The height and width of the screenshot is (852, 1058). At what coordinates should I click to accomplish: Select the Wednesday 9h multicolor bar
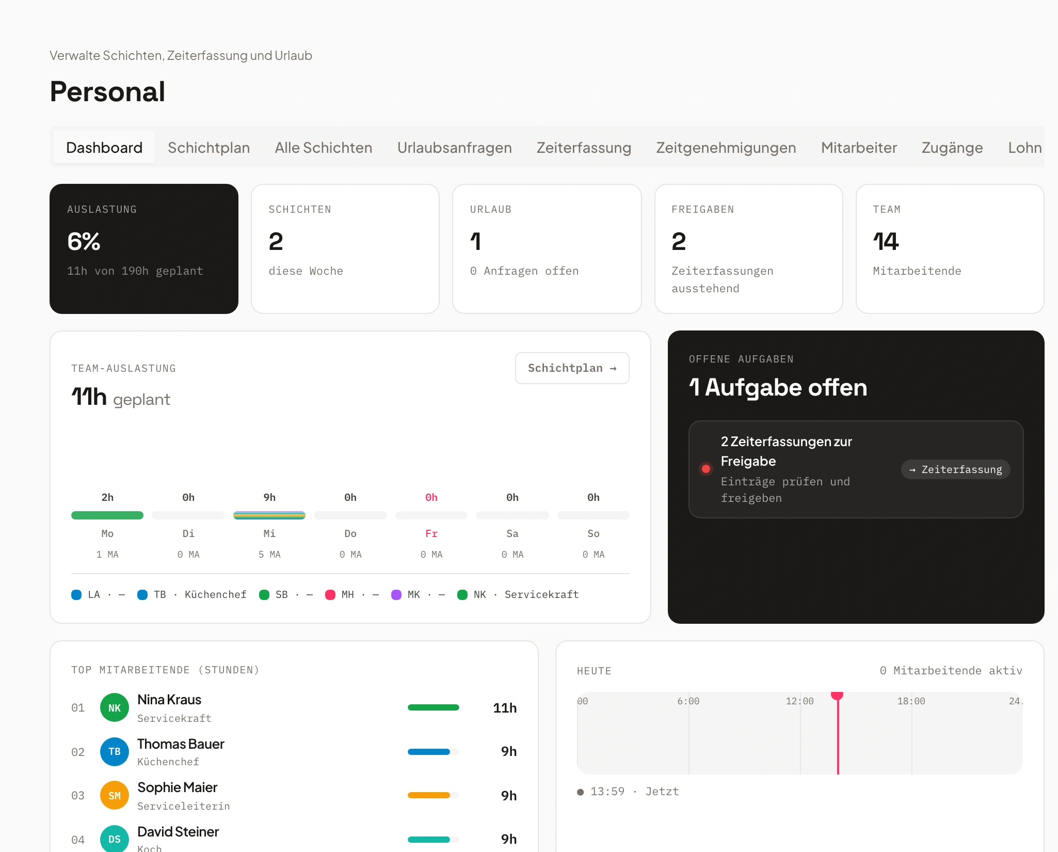[269, 515]
